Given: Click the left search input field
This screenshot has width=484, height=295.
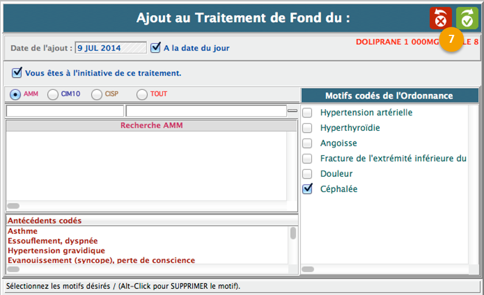Looking at the screenshot, I should (65, 111).
